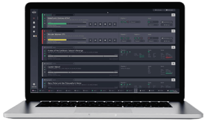
Task: Open the Hall 1 selector on Maleficent card
Action: (x=63, y=15)
